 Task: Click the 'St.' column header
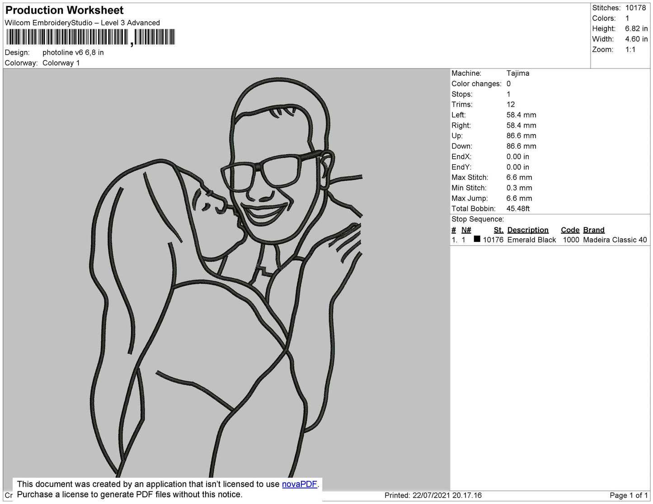click(498, 230)
